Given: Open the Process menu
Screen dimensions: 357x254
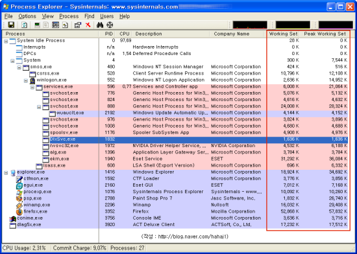Looking at the screenshot, I should coord(69,16).
